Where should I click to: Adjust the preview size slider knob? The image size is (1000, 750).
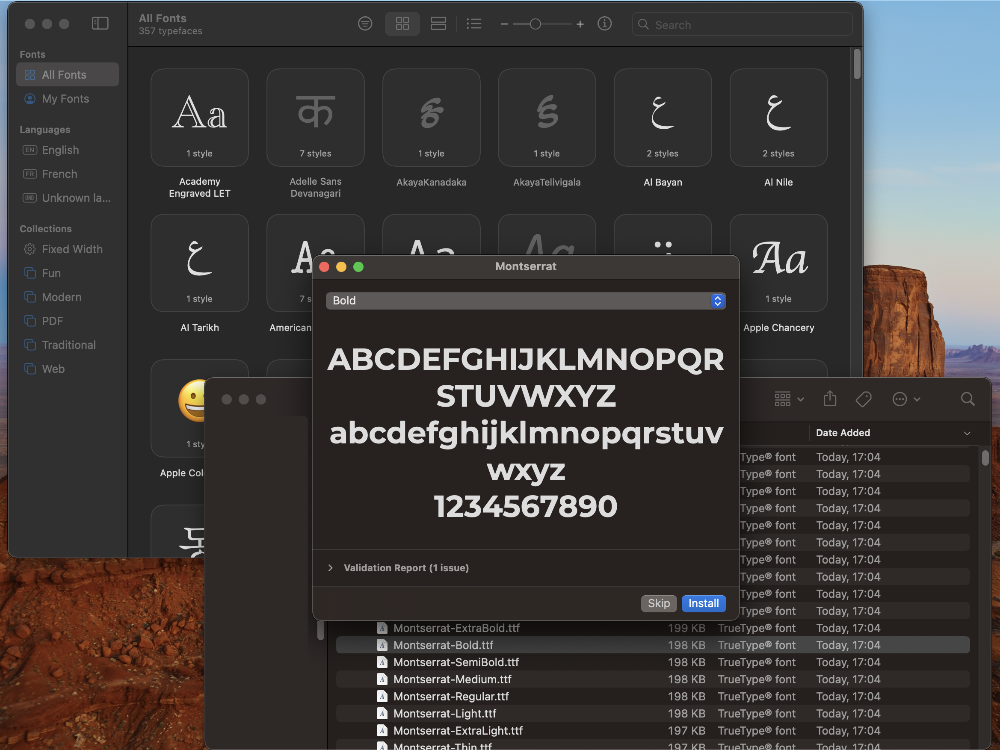[535, 24]
